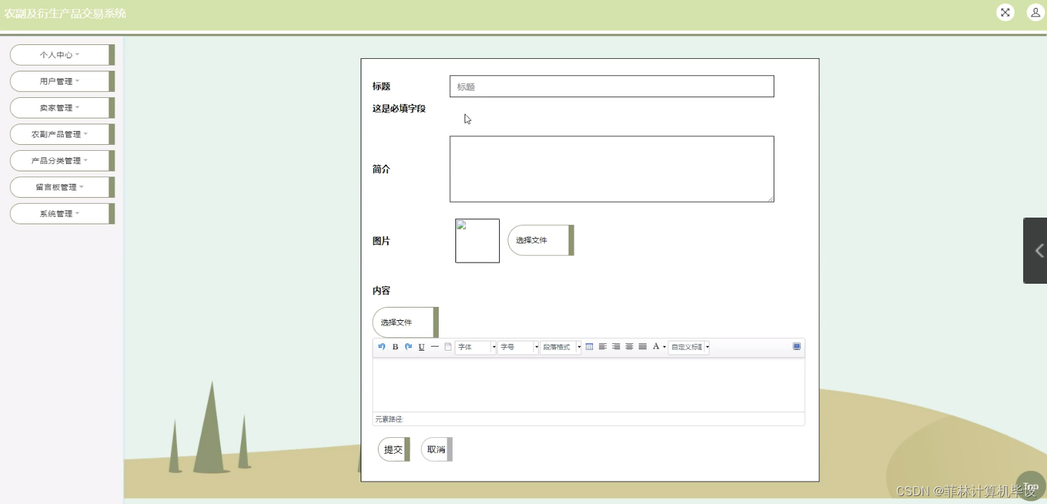The width and height of the screenshot is (1047, 504).
Task: Insert a table using the editor toolbar
Action: [590, 347]
